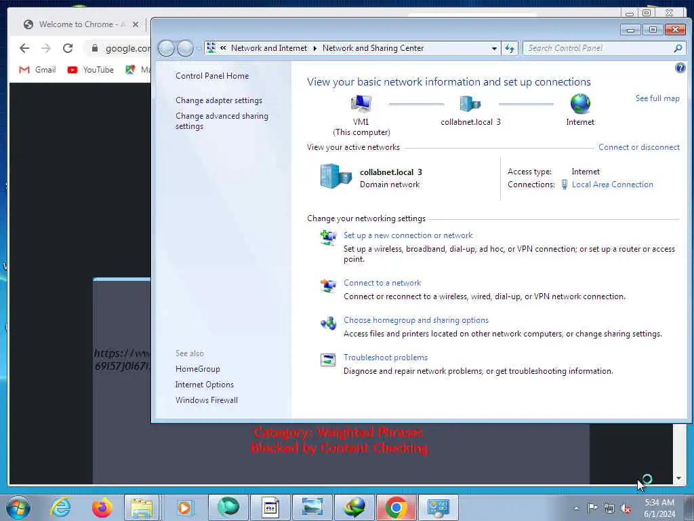Open HomeGroup under See also
The image size is (694, 521).
tap(197, 369)
